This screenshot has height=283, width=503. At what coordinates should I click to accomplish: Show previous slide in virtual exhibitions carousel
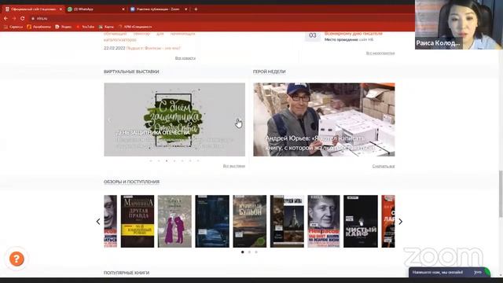point(109,120)
